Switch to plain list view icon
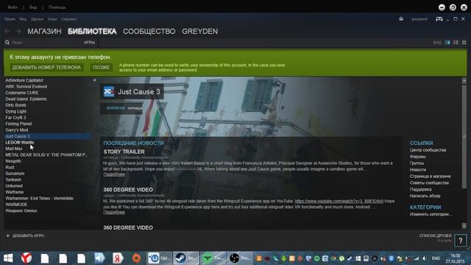Viewport: 471px width, 265px height. (456, 43)
